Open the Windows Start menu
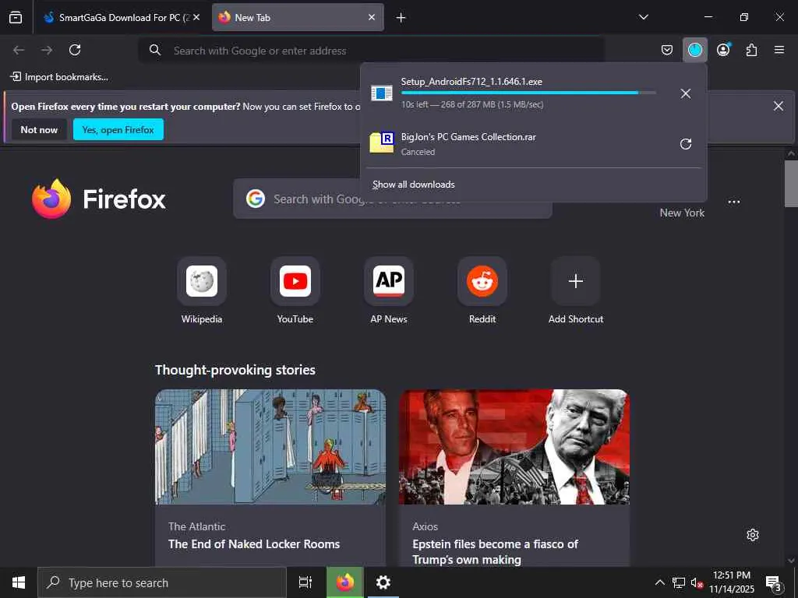The height and width of the screenshot is (598, 798). click(19, 582)
